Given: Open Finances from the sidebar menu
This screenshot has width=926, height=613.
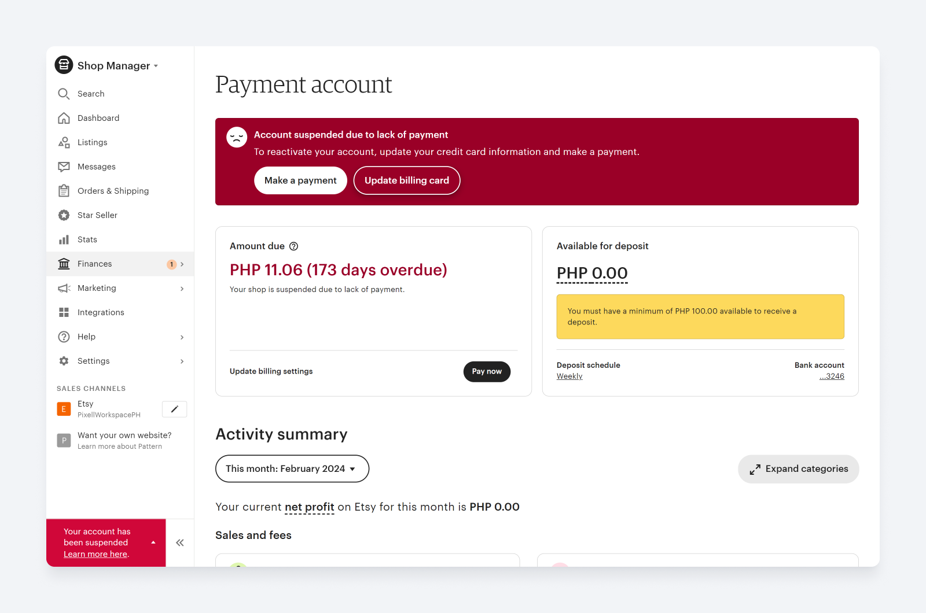Looking at the screenshot, I should pos(94,263).
